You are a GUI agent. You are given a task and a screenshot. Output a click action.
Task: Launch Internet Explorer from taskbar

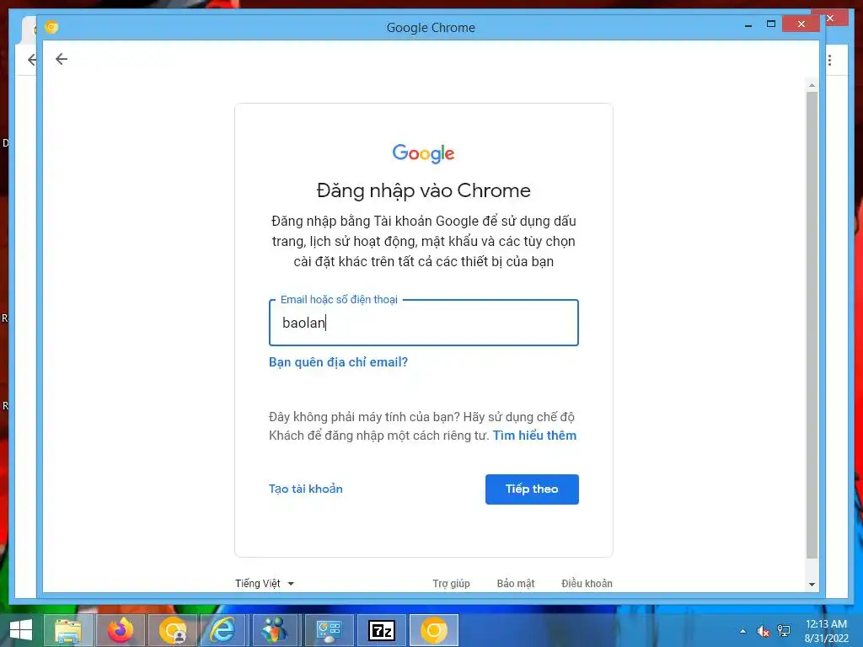[222, 630]
